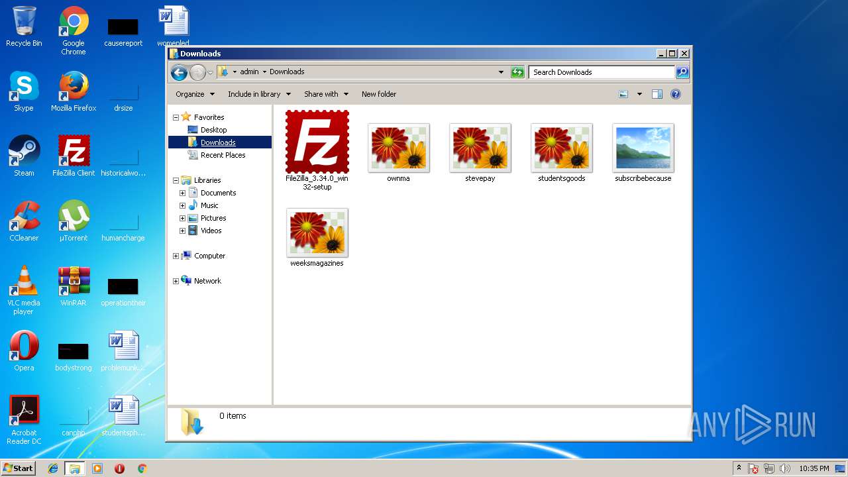Collapse the Libraries group
This screenshot has height=477, width=848.
coord(176,180)
